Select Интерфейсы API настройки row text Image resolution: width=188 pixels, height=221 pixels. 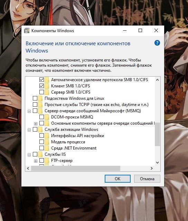point(77,136)
